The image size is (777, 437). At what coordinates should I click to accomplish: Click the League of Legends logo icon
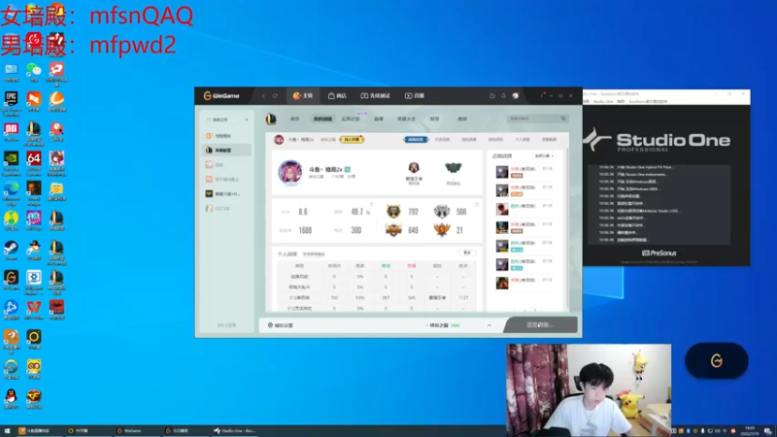[271, 118]
